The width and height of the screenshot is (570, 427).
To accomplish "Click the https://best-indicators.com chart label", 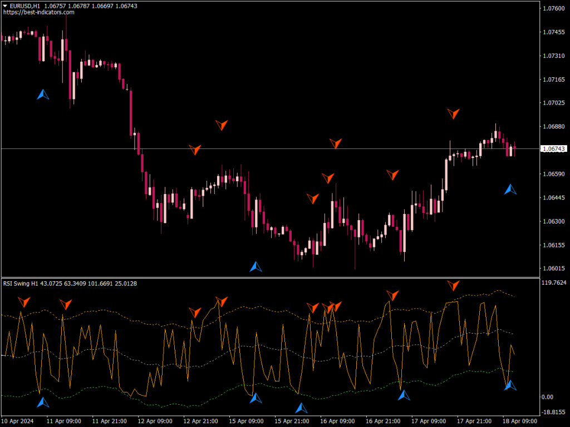I will (x=39, y=12).
